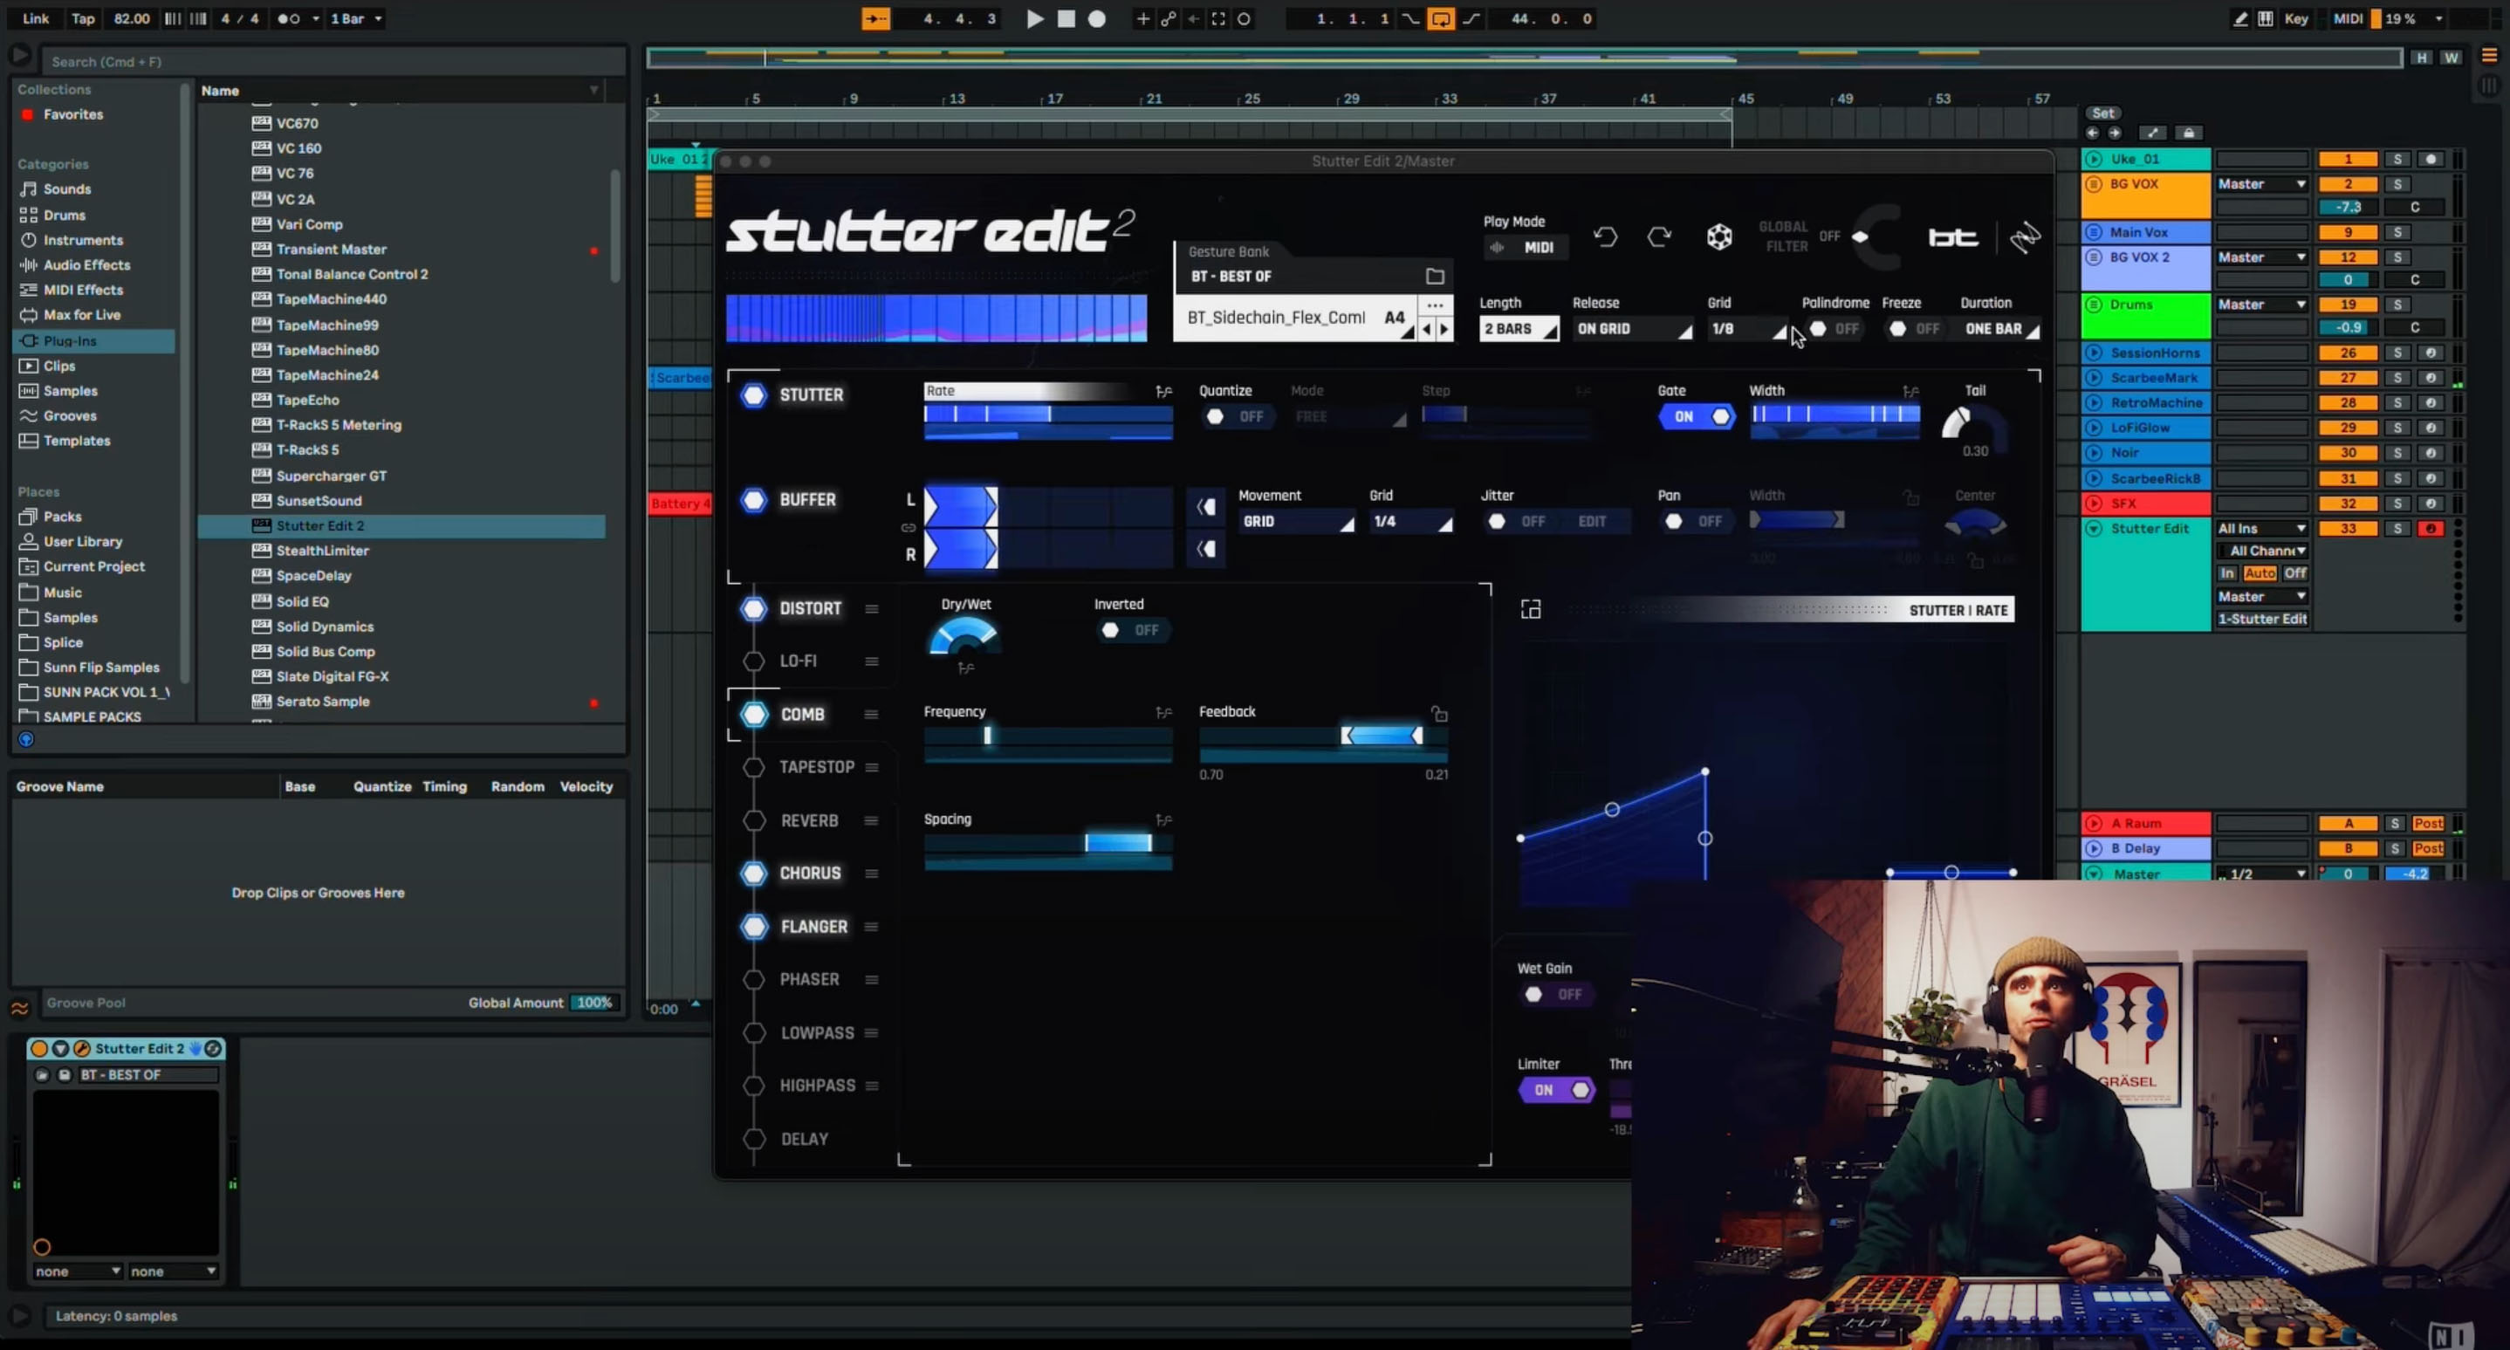Open the User Library place

[83, 542]
